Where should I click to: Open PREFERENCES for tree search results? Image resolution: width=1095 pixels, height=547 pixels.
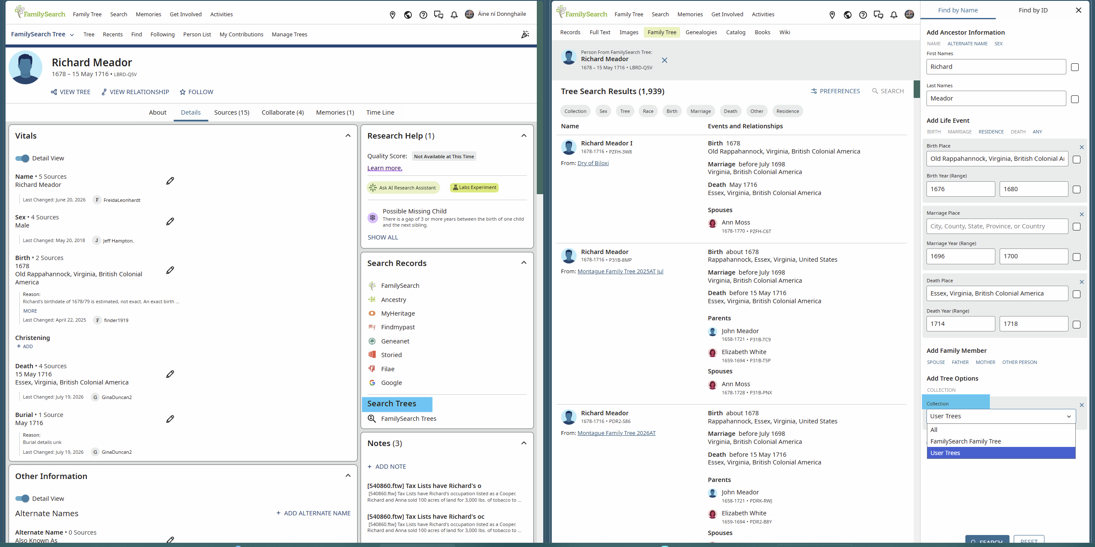click(835, 91)
